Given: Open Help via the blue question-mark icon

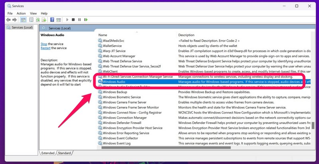Looking at the screenshot, I should point(52,19).
